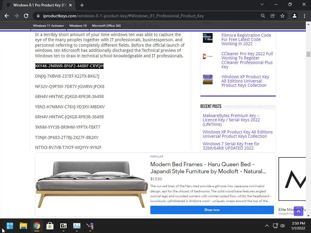Open Chrome profile menu
311x233 pixels.
pyautogui.click(x=295, y=16)
